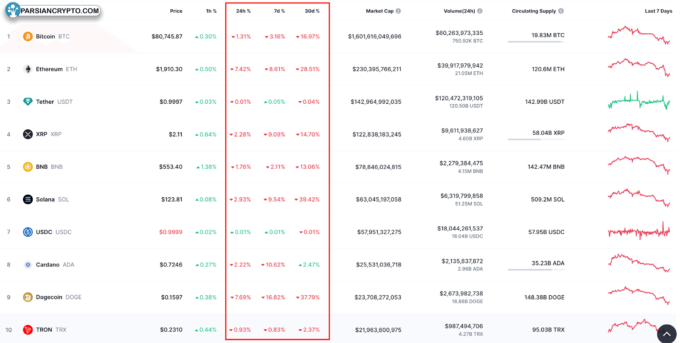Click the info icon beside Market Cap
This screenshot has width=680, height=343.
(398, 11)
